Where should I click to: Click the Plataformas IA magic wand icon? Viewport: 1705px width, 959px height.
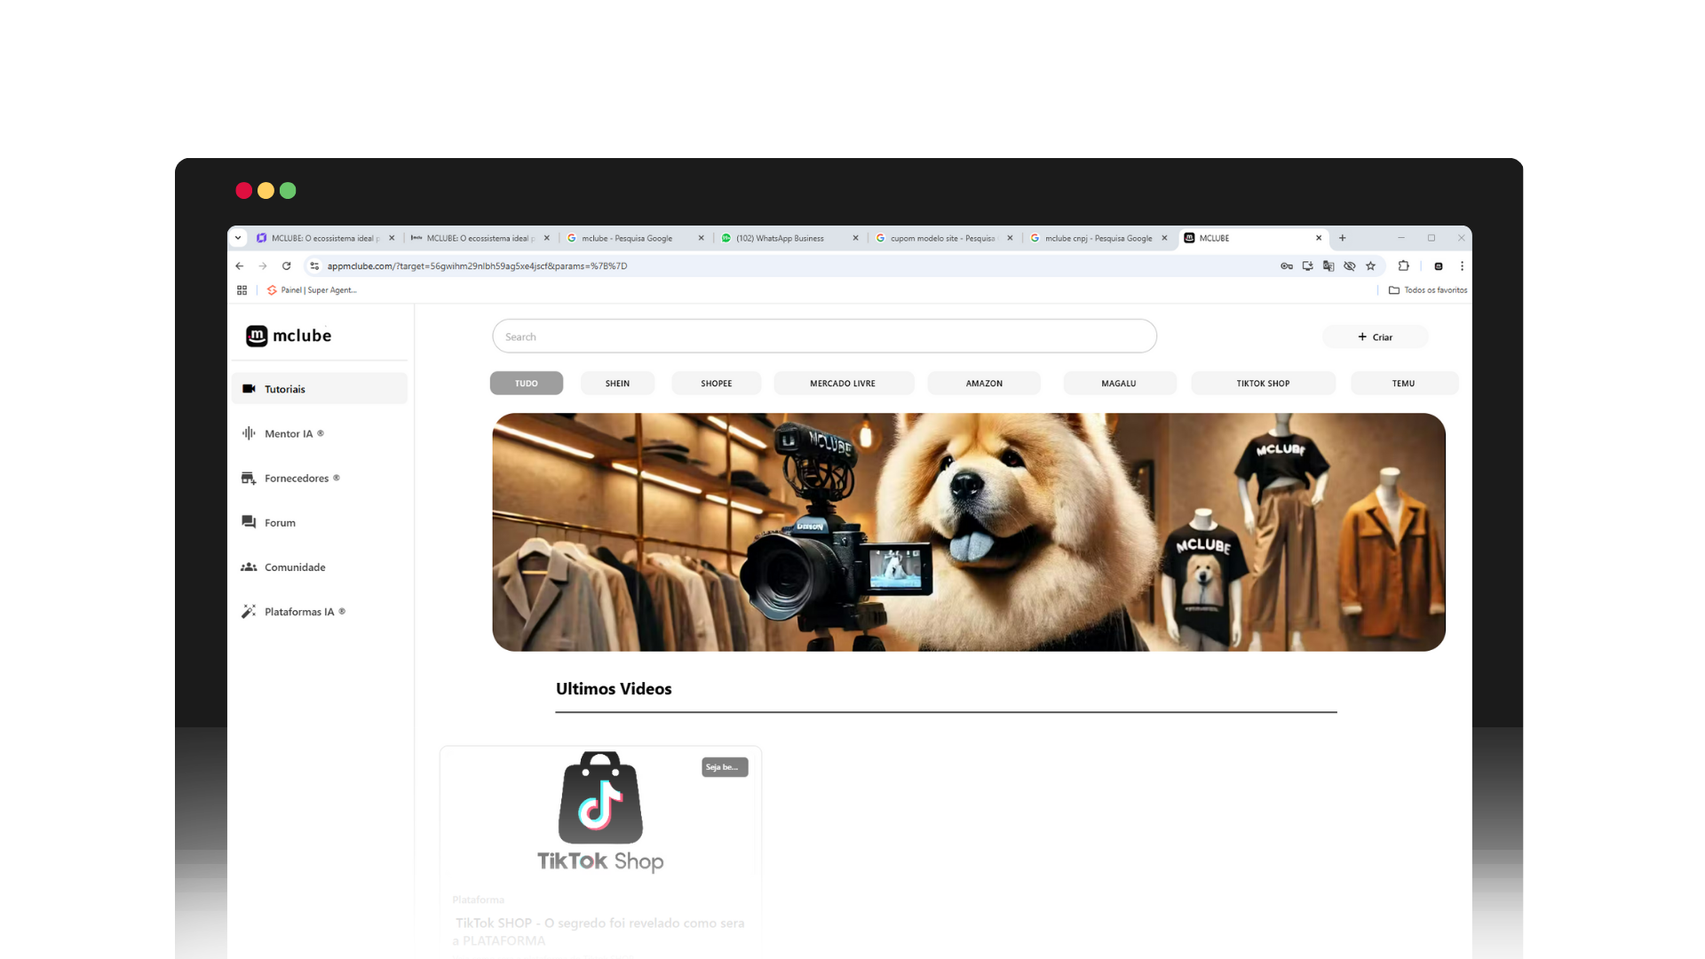pos(249,611)
